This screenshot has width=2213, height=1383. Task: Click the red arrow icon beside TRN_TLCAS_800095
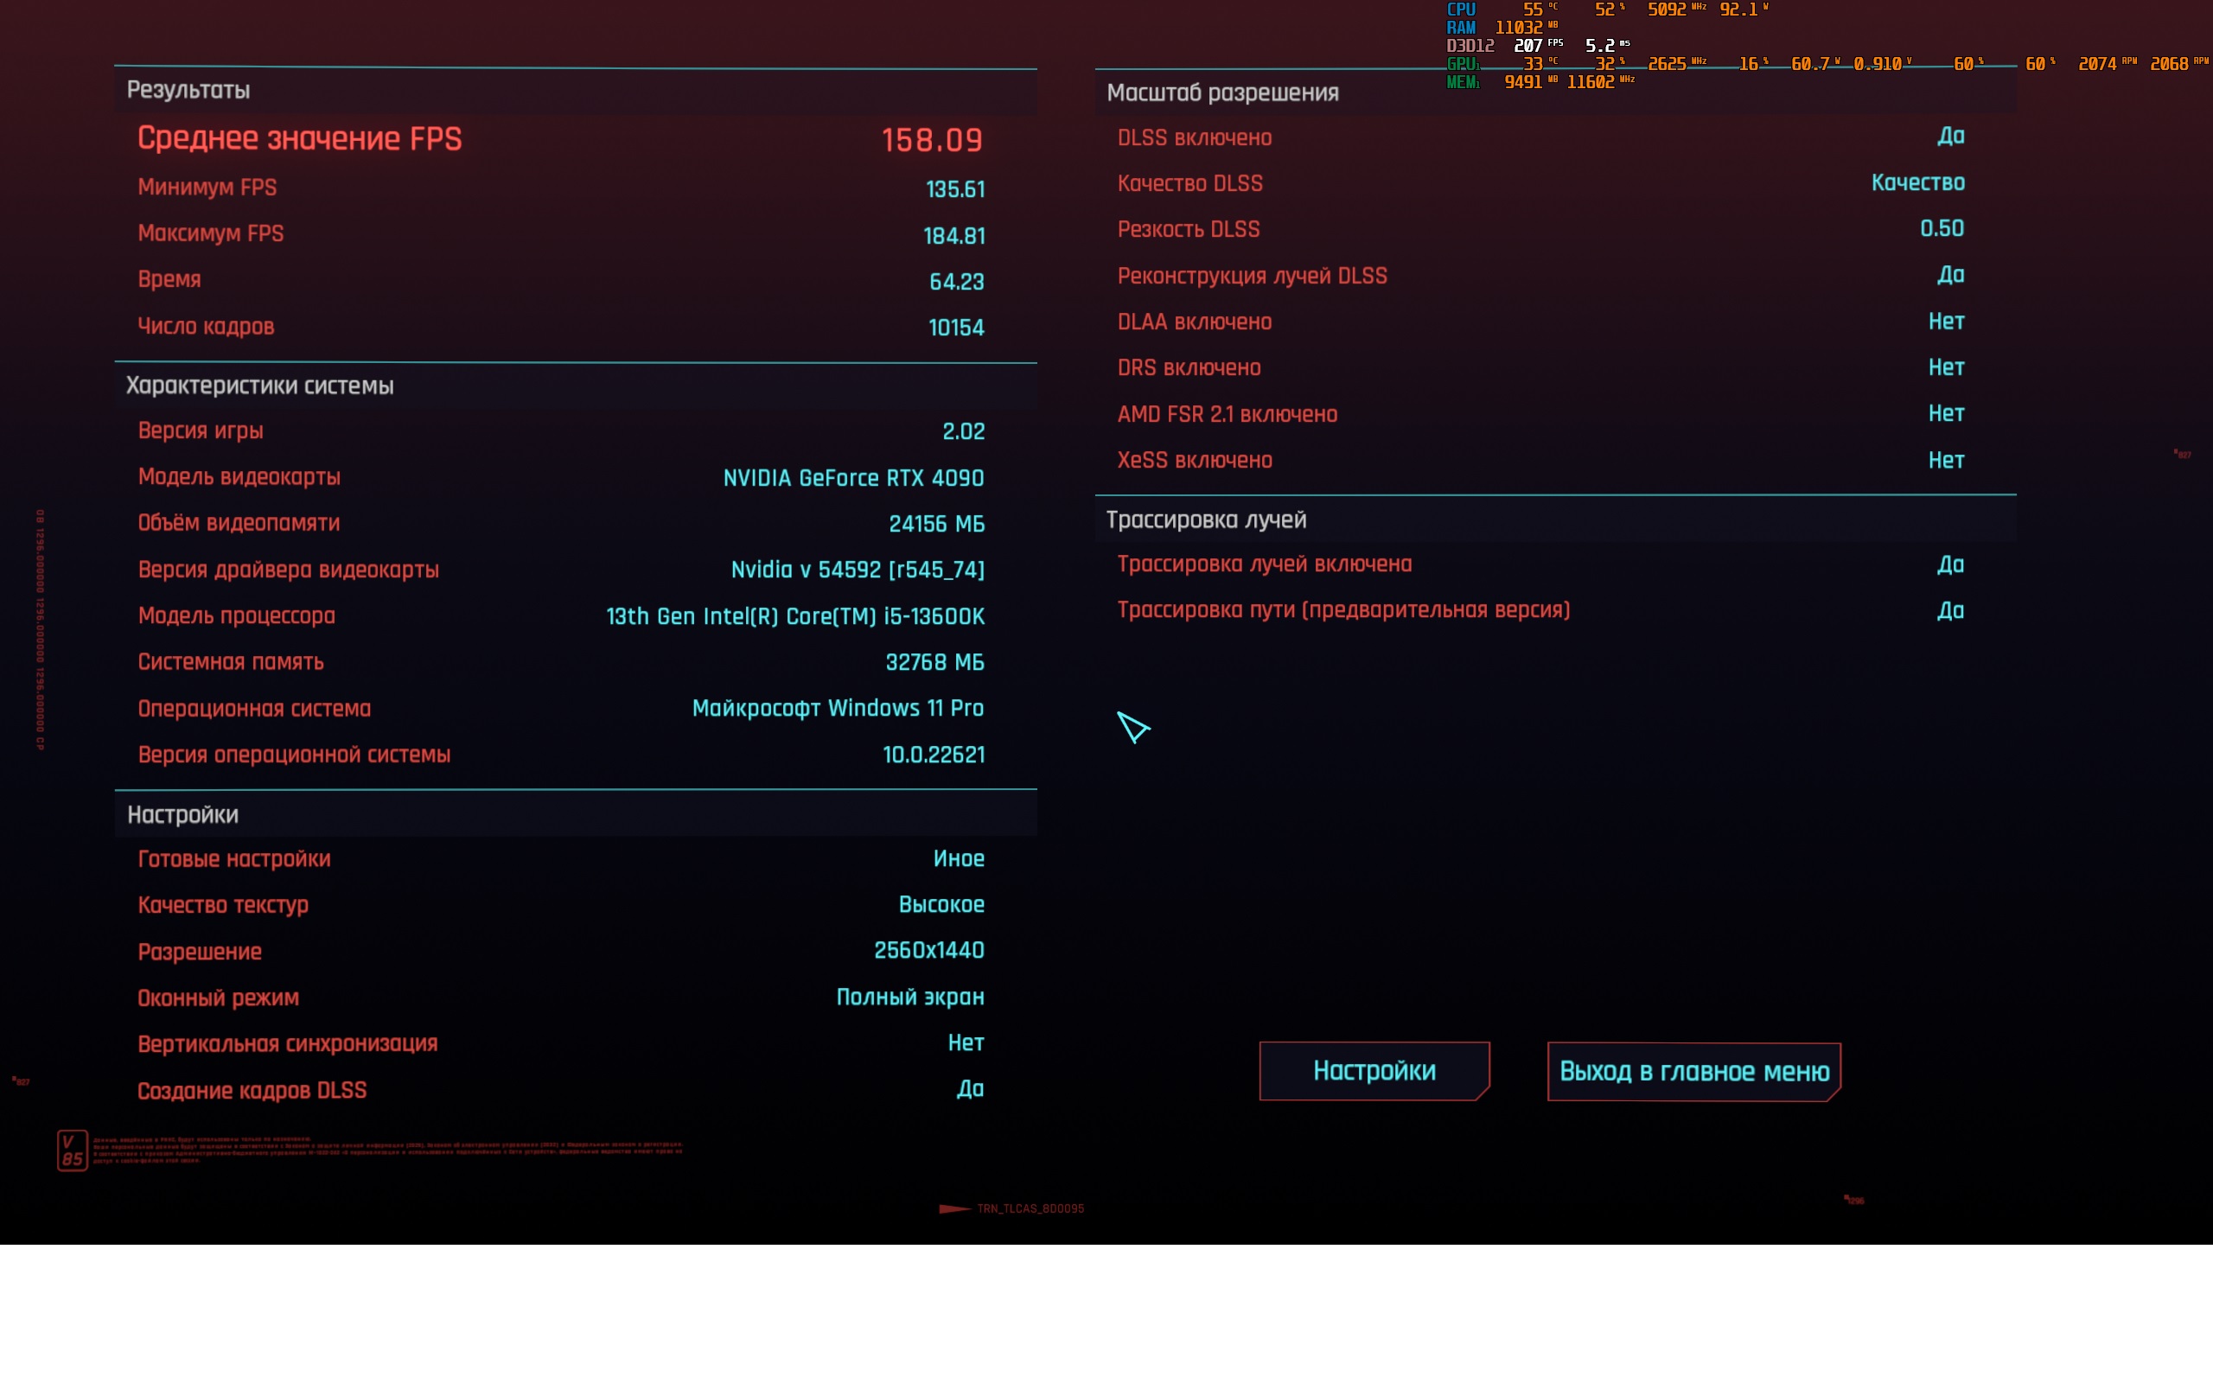(953, 1208)
